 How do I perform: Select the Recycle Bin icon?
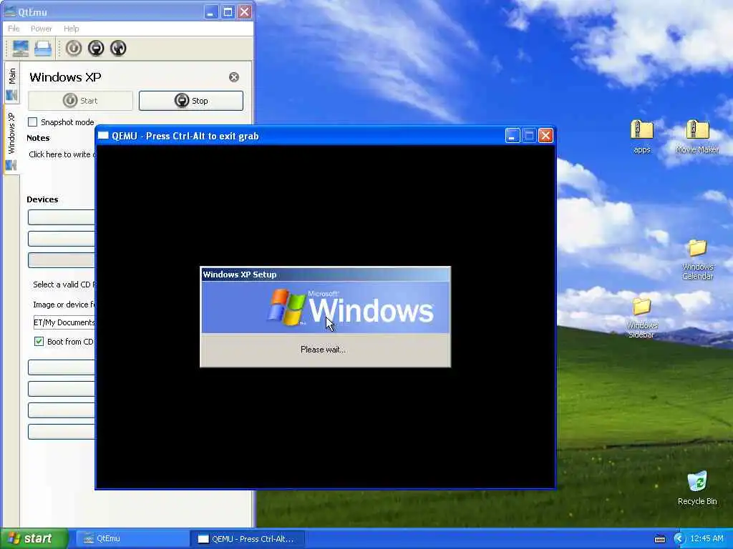click(x=697, y=488)
